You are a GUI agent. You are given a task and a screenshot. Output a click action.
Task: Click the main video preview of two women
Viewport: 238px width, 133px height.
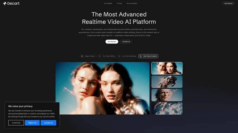102,88
